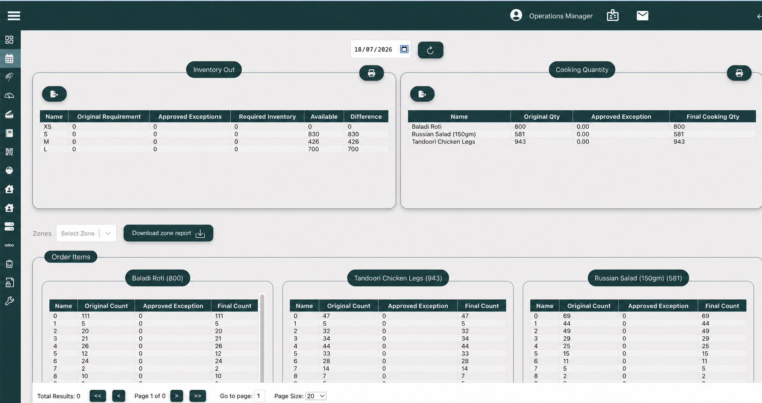Click the back arrow in the header
The image size is (762, 403).
pos(759,16)
